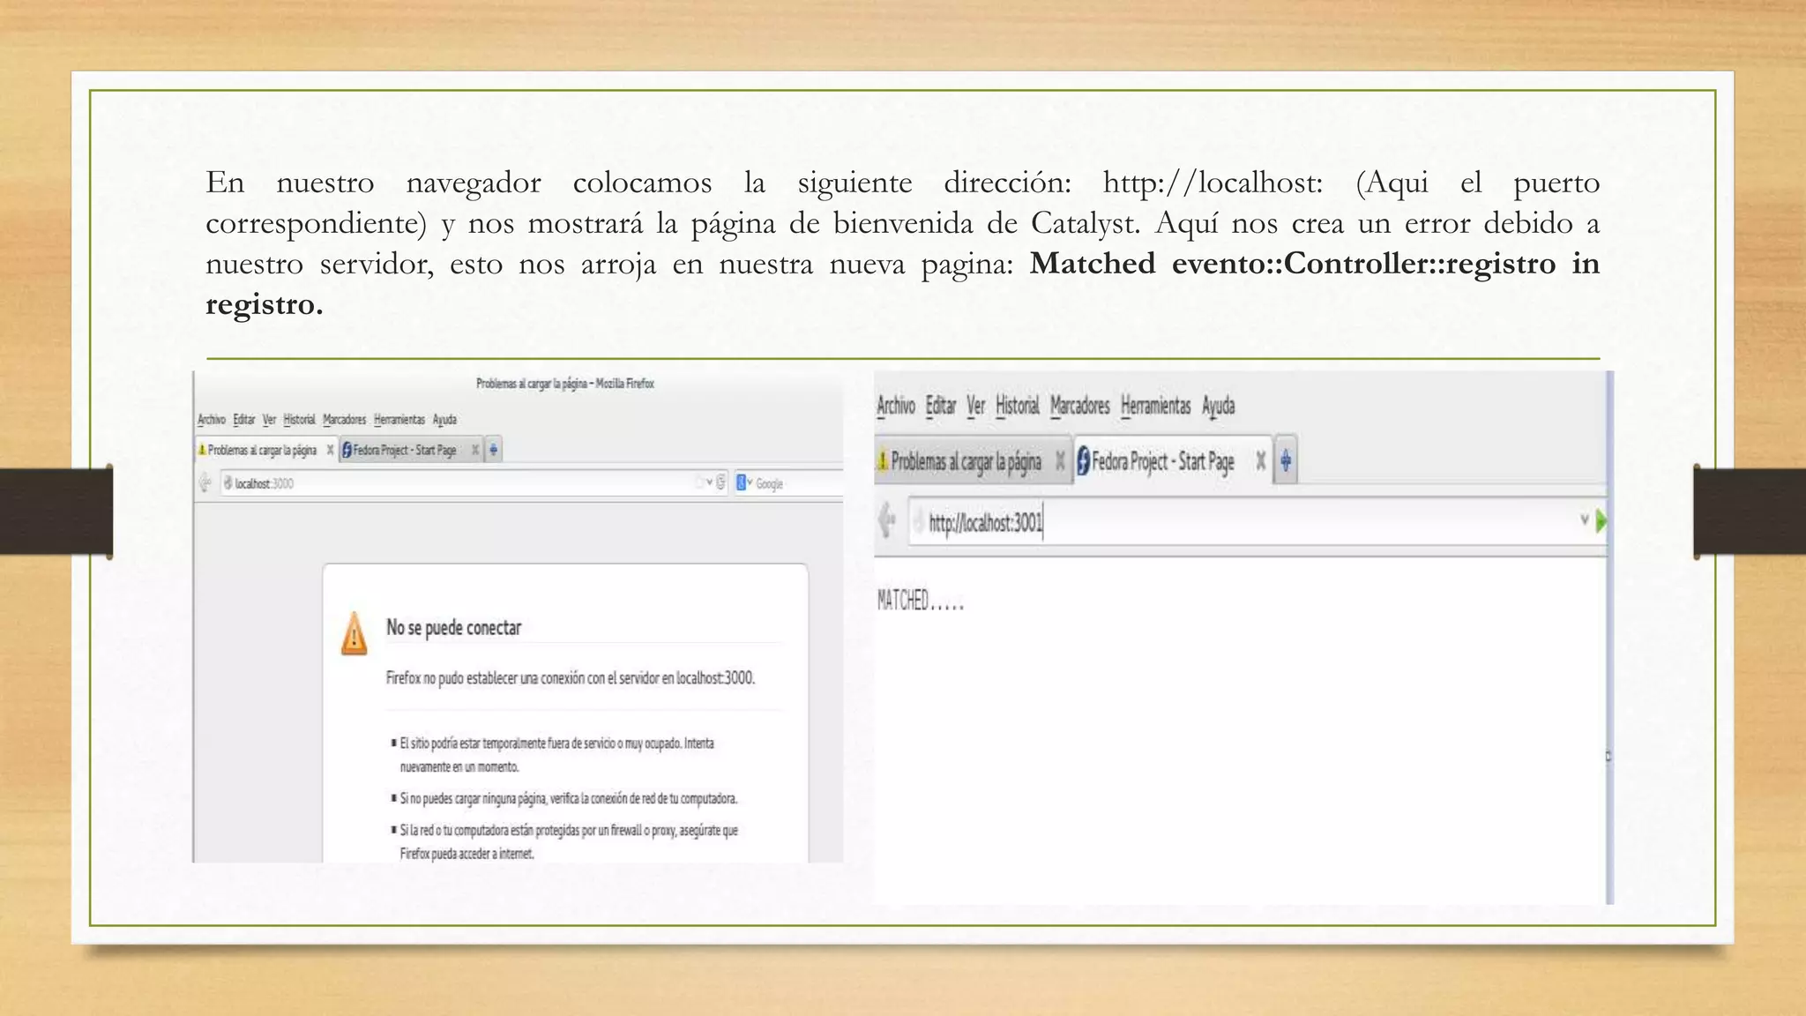
Task: Open Ver menu in left Firefox window
Action: tap(269, 420)
